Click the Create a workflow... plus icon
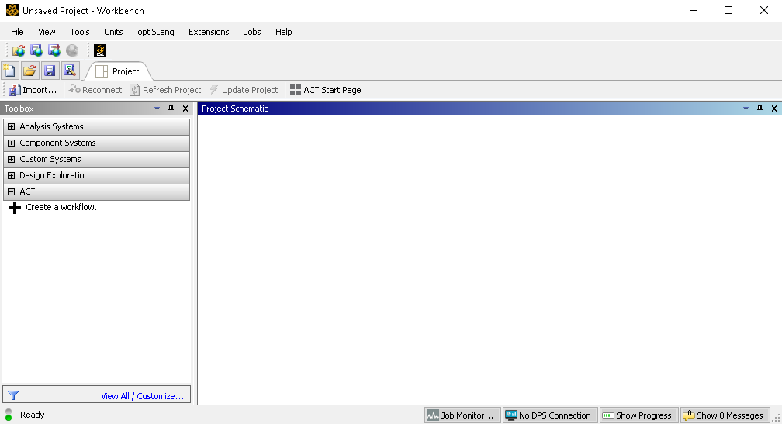This screenshot has height=424, width=782. (15, 208)
